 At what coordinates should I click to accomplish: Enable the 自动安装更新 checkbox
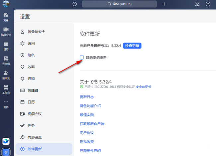pyautogui.click(x=82, y=57)
